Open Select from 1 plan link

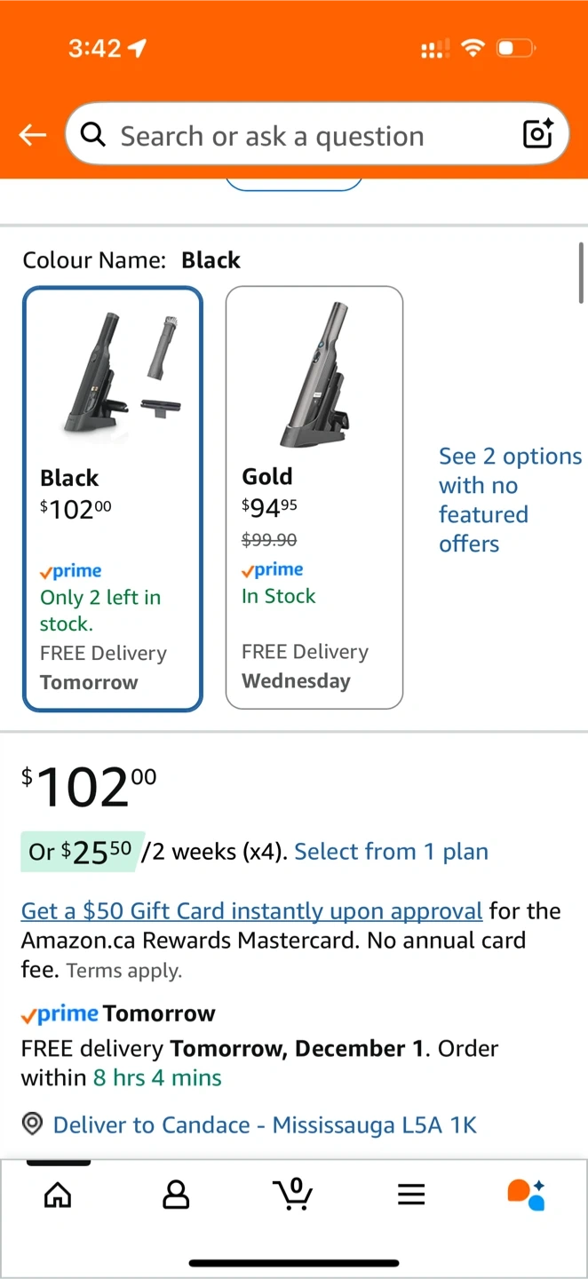pos(391,852)
